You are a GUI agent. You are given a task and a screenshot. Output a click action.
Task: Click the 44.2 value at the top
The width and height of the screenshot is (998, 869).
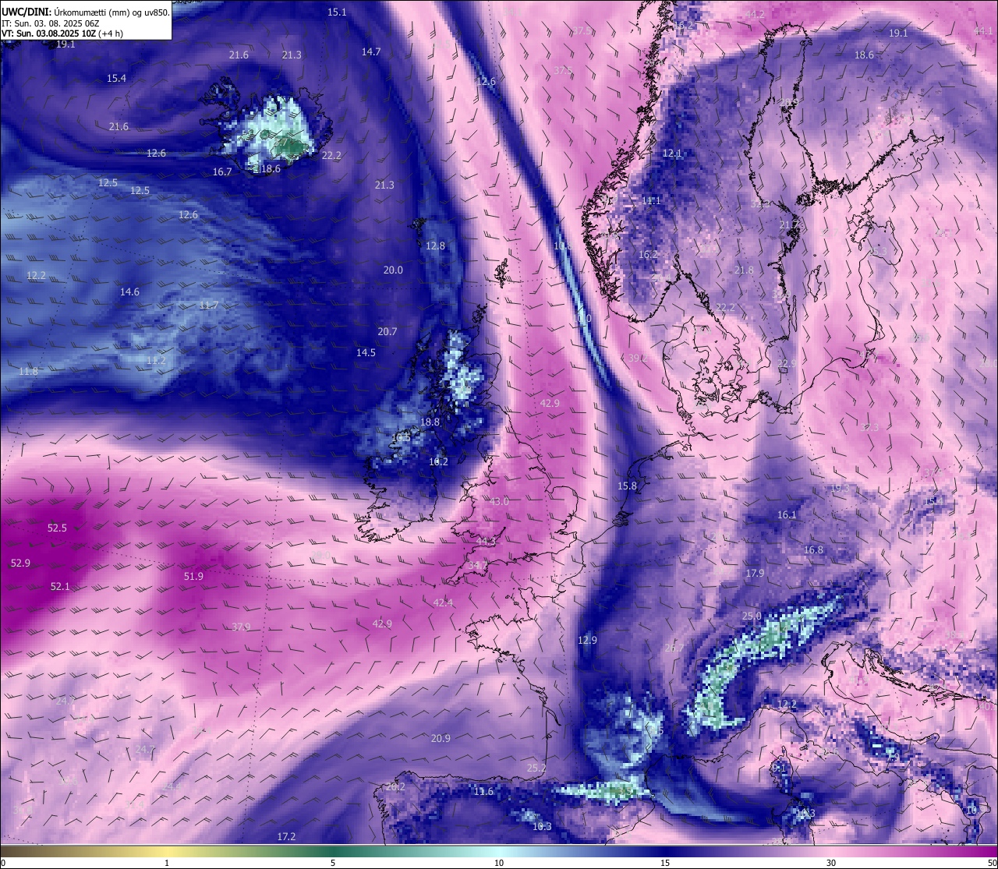pyautogui.click(x=754, y=14)
